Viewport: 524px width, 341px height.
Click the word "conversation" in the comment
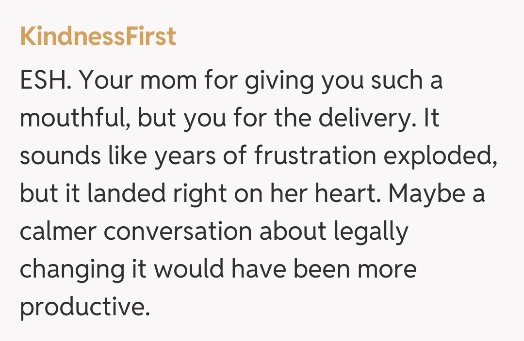tap(178, 232)
